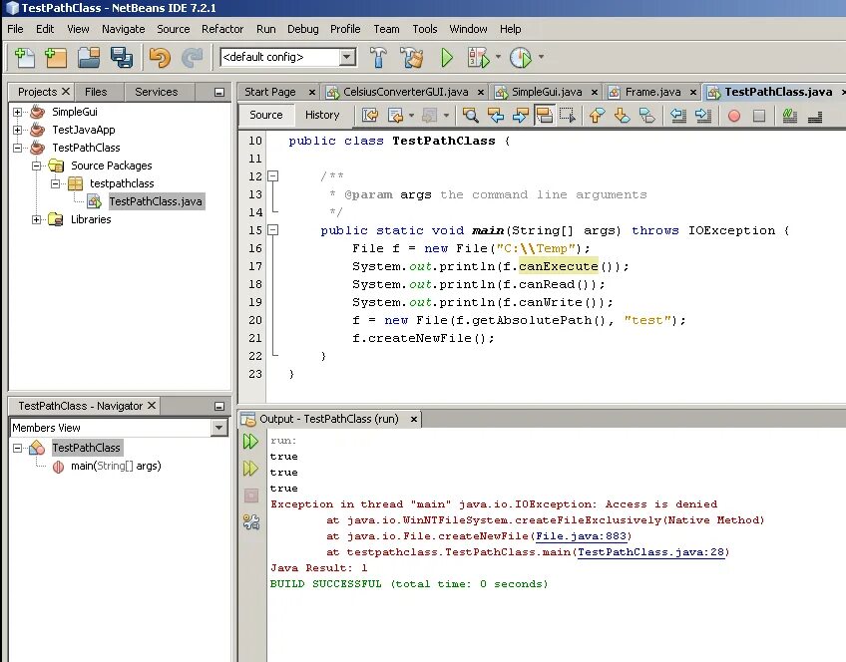The image size is (846, 662).
Task: Click the Last Edit editor icon
Action: (x=370, y=116)
